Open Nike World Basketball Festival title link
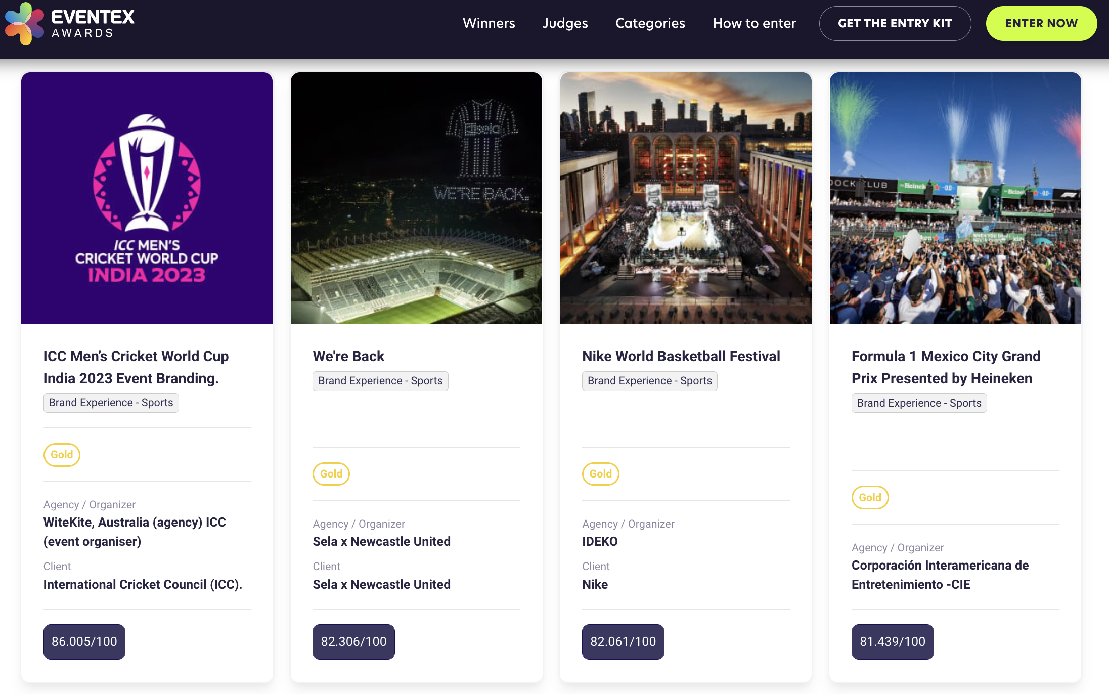 coord(681,356)
